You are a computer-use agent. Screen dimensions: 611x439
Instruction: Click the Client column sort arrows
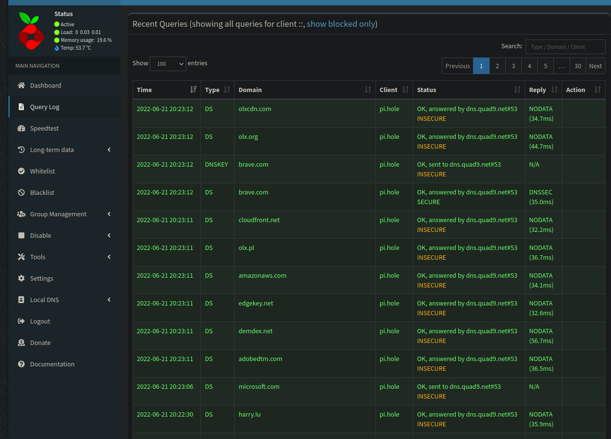(405, 90)
